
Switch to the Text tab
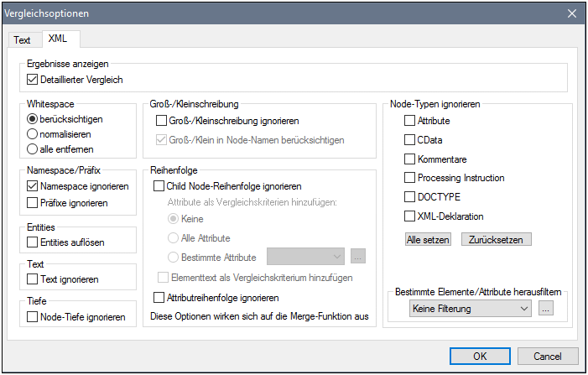click(22, 40)
